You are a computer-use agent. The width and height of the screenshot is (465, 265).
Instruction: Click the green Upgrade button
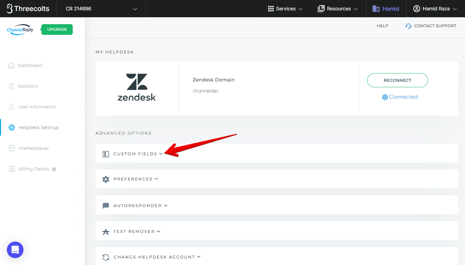point(57,29)
